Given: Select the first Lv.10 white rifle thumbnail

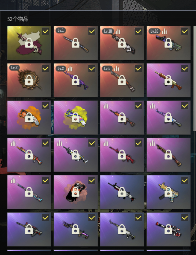Looking at the screenshot, I should click(x=122, y=43).
